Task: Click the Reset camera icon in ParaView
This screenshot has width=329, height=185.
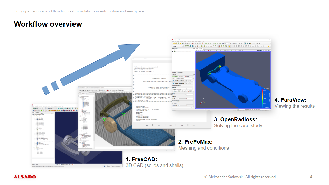Action: (186, 46)
